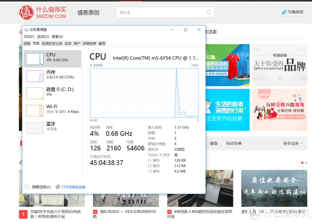This screenshot has height=222, width=312.
Task: Open the sports jersey banner
Action: [228, 65]
